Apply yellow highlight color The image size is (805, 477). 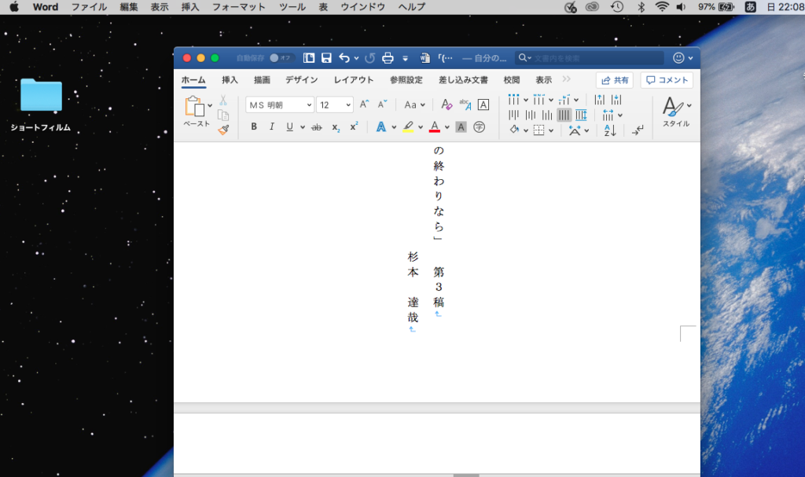pyautogui.click(x=408, y=127)
